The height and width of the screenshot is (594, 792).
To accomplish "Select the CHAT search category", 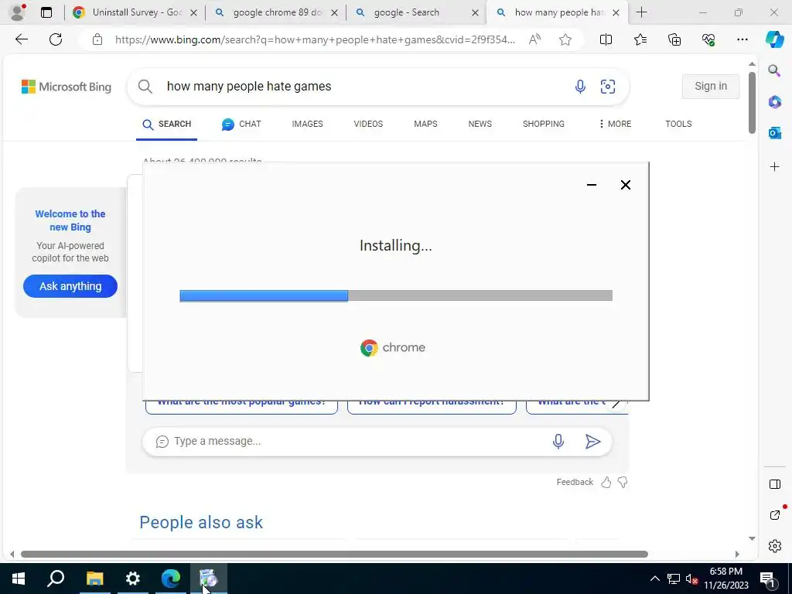I will 241,125.
